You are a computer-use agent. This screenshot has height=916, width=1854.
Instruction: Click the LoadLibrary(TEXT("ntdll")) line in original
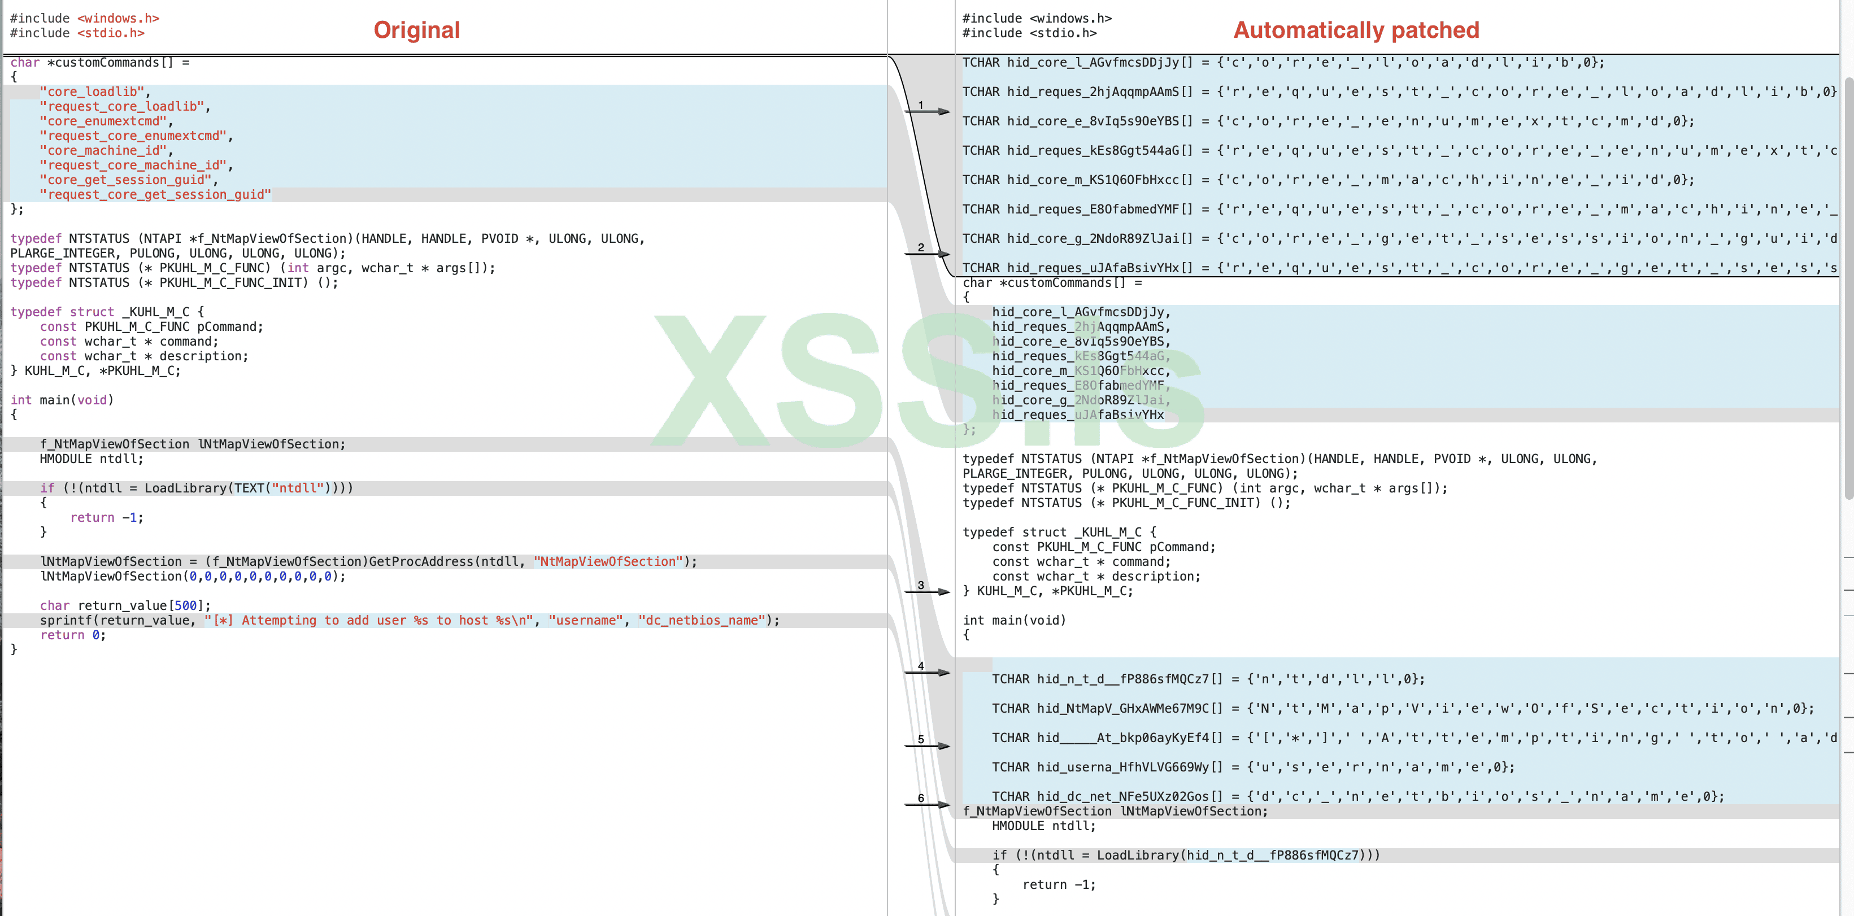click(x=196, y=488)
